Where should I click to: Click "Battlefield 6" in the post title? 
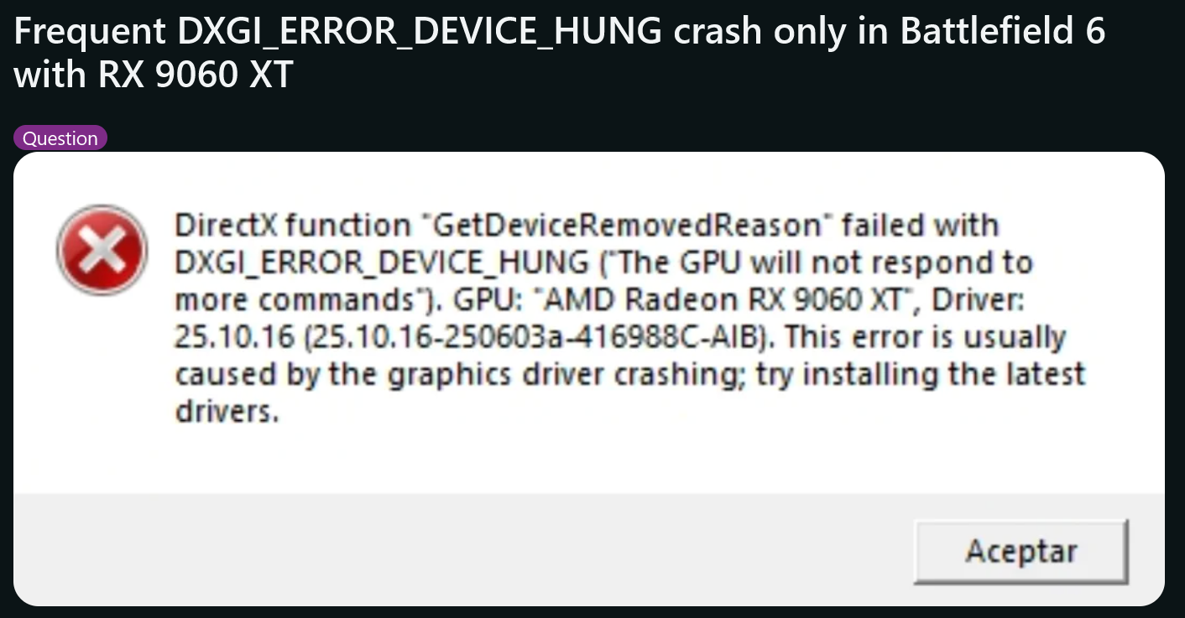1003,32
